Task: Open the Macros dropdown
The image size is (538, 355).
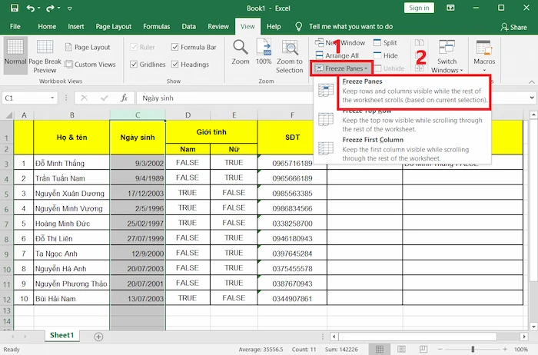Action: [484, 56]
